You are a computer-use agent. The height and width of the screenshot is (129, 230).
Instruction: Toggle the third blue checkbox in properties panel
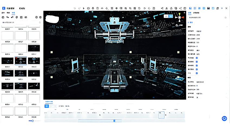197,66
